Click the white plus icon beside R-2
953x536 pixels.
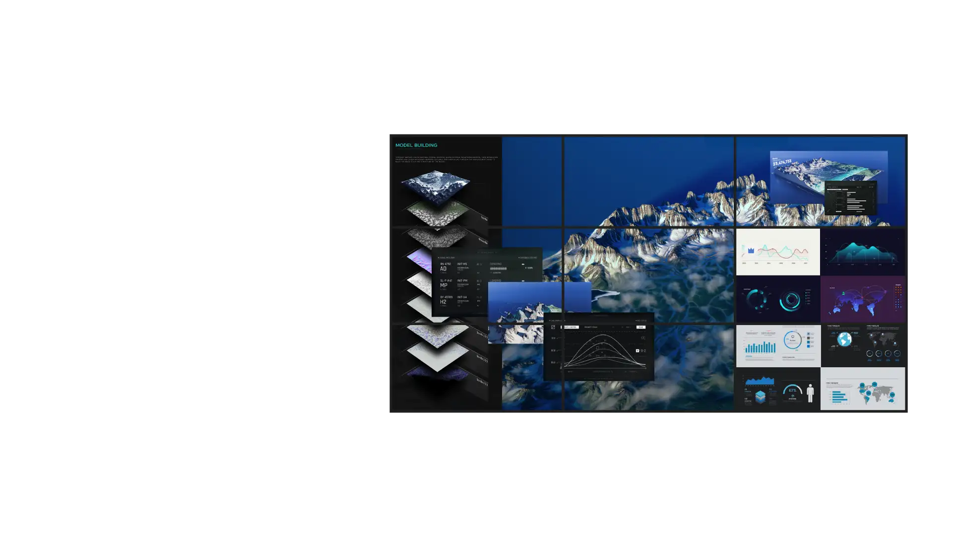637,351
